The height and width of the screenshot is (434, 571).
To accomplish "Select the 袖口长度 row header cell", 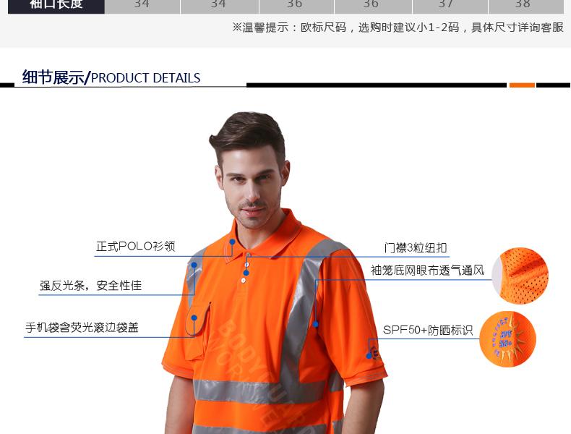I will [56, 6].
